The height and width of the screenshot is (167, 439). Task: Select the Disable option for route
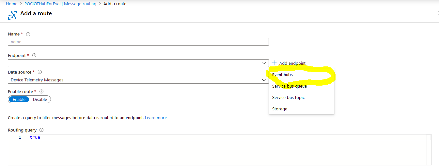40,99
